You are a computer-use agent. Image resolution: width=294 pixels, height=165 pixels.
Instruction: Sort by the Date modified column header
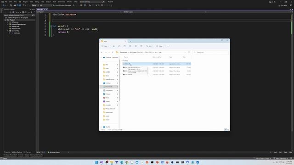tap(157, 57)
